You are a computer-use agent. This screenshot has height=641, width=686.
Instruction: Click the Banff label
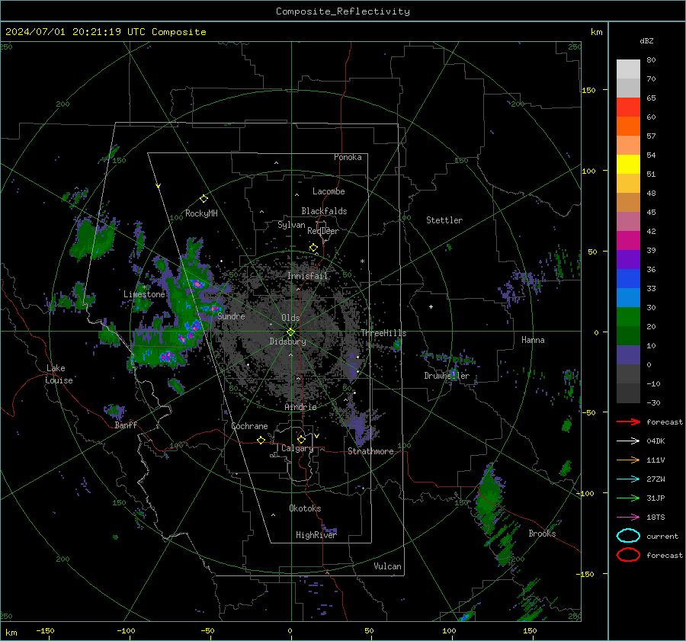click(x=126, y=425)
